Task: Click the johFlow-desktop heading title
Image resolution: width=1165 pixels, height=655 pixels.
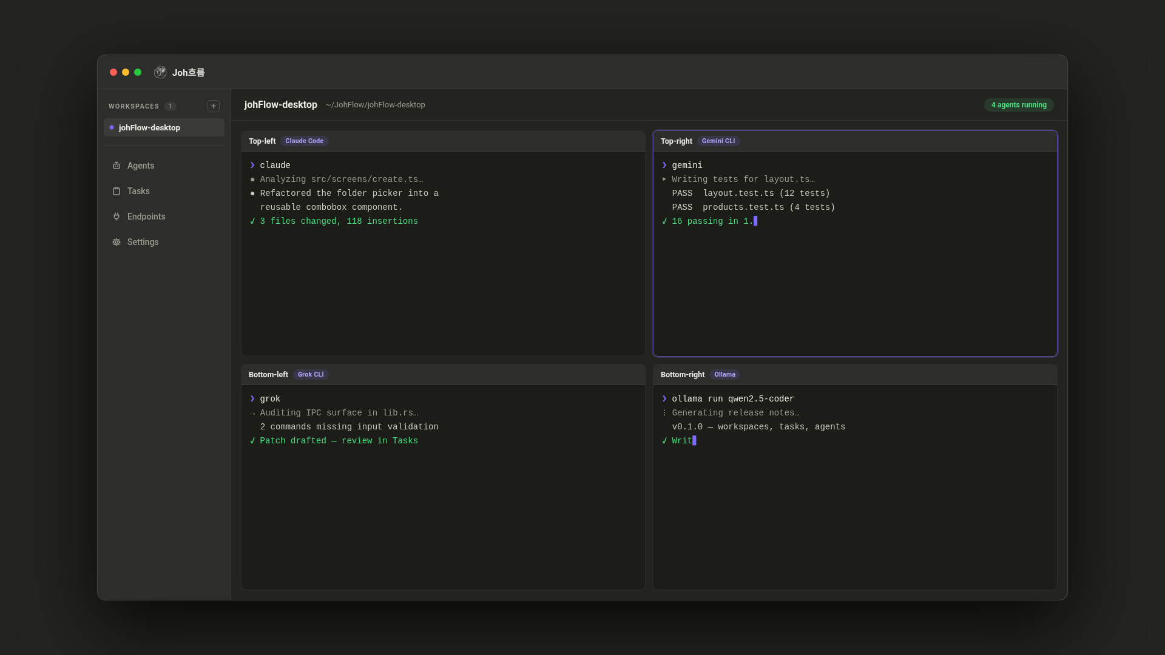Action: pyautogui.click(x=280, y=105)
